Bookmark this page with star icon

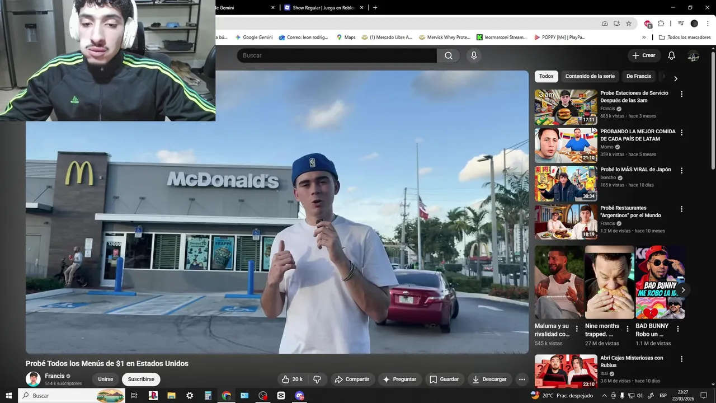coord(629,24)
